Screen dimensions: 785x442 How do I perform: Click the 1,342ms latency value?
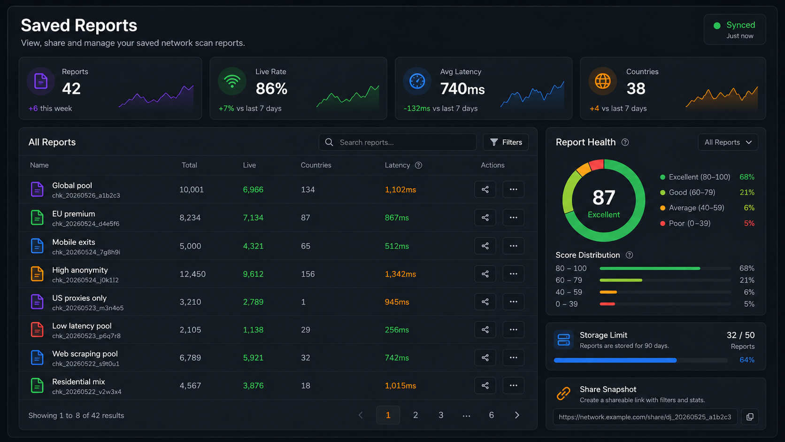click(400, 274)
